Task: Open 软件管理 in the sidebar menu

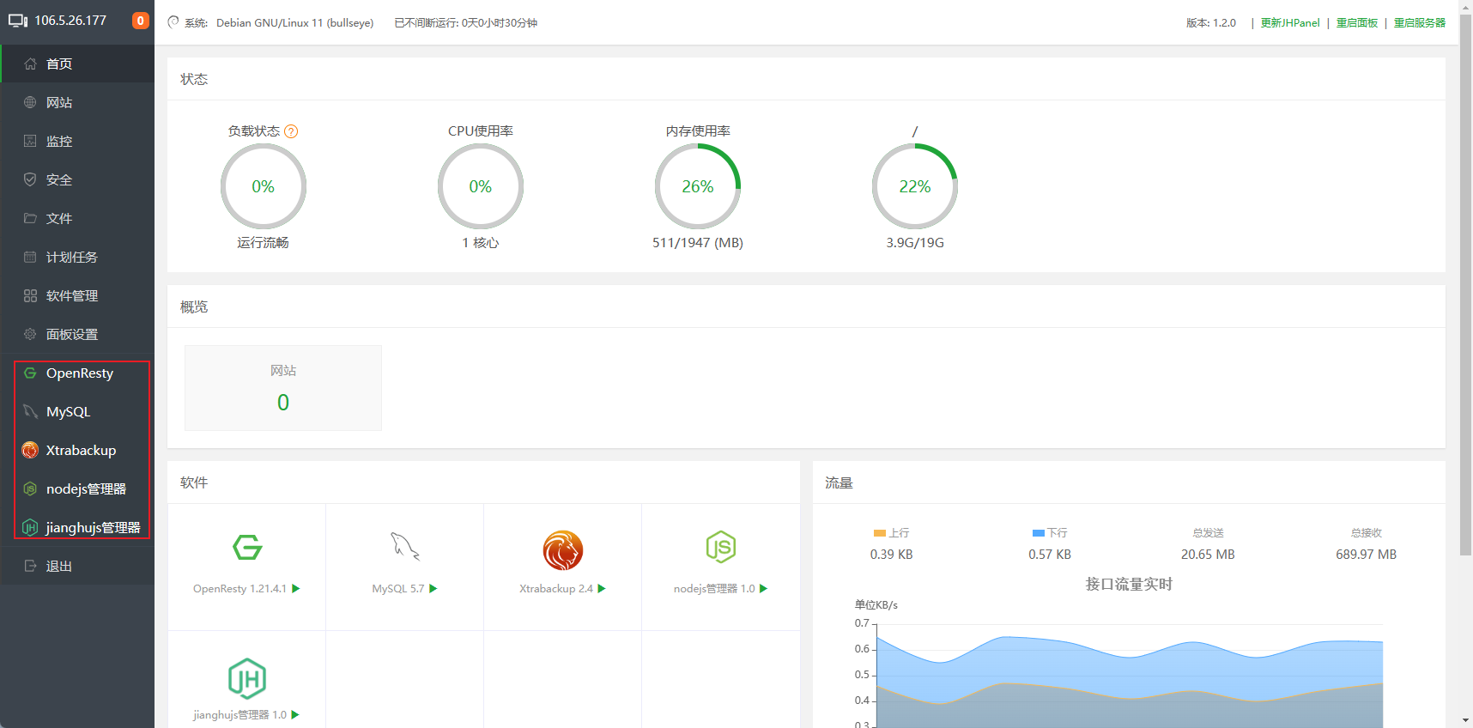Action: point(72,295)
